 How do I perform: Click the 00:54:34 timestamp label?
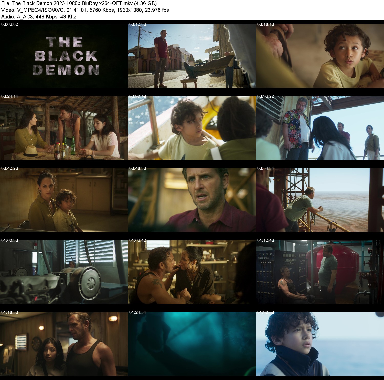pyautogui.click(x=266, y=168)
